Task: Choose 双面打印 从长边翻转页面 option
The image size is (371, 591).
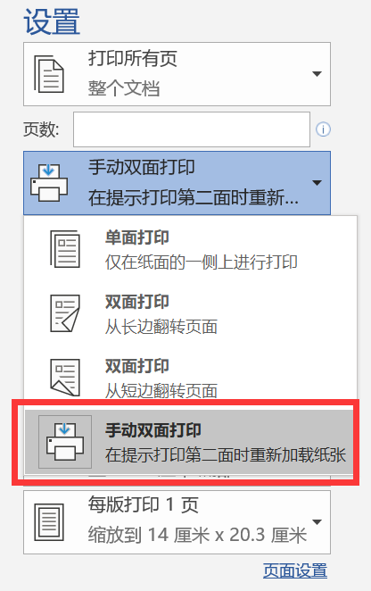Action: [190, 313]
